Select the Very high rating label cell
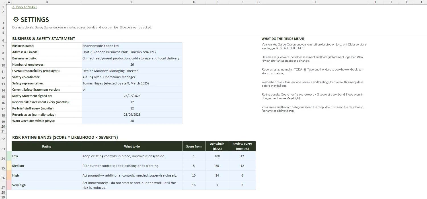This screenshot has width=427, height=199. 47,185
